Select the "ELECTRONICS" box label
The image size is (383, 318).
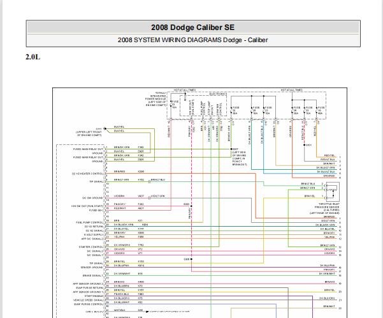pyautogui.click(x=217, y=94)
